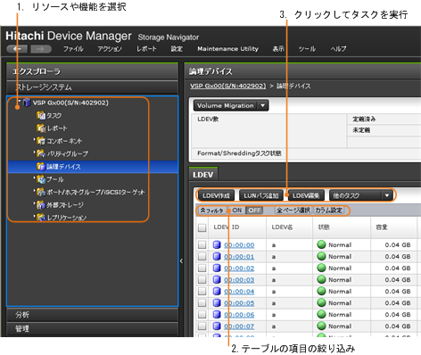
Task: Open the 表示 menu
Action: pos(278,49)
